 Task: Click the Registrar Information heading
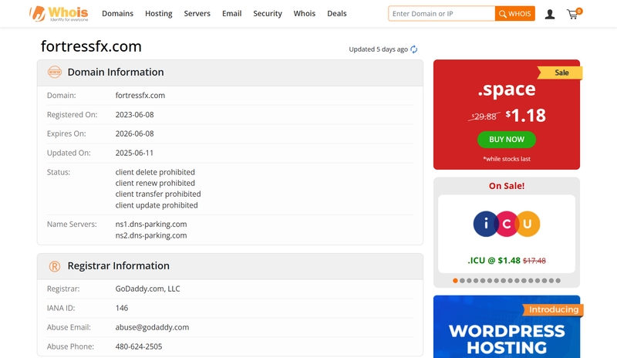119,266
